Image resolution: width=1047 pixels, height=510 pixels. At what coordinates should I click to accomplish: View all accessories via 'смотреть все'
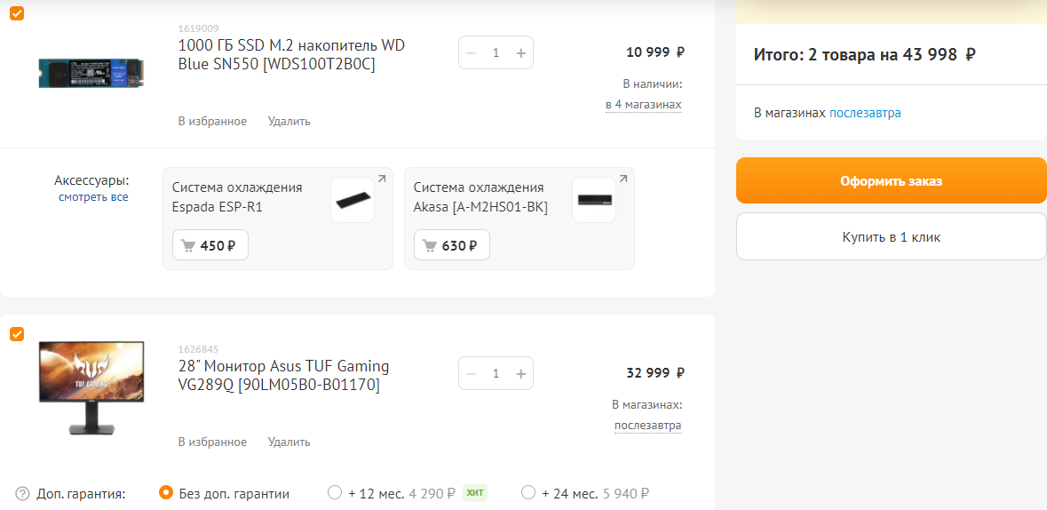93,196
